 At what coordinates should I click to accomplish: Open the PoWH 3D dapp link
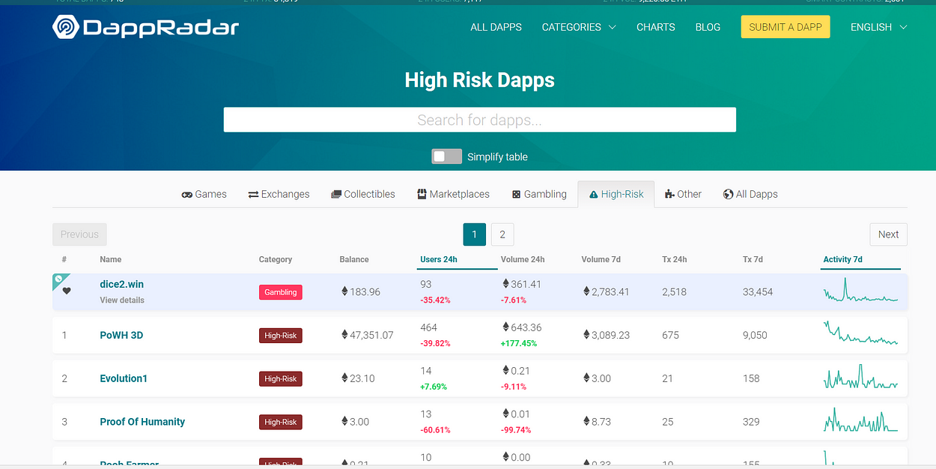[x=121, y=335]
